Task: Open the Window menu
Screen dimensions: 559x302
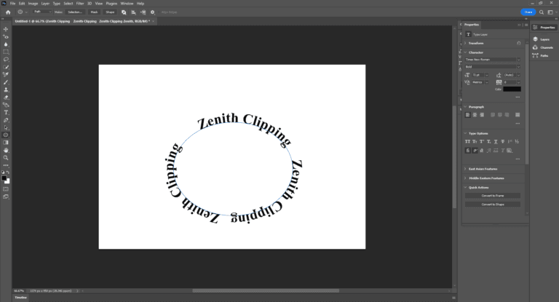Action: 127,3
